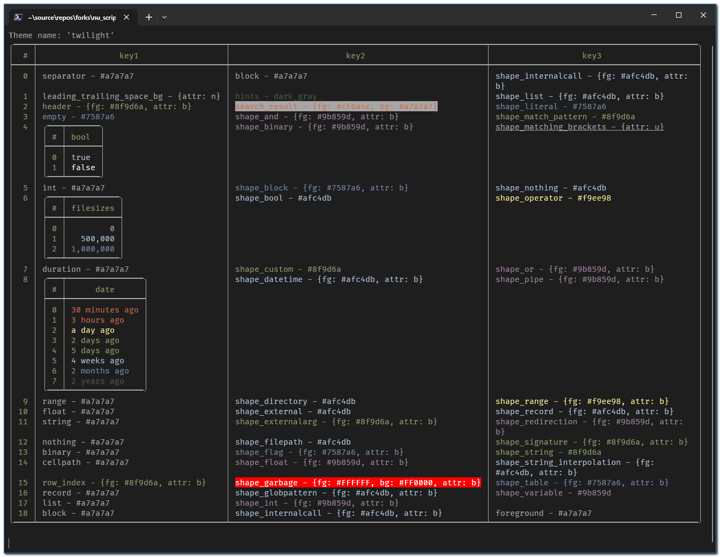Click the "Theme name: 'twilight'" line
Image resolution: width=720 pixels, height=557 pixels.
[62, 35]
